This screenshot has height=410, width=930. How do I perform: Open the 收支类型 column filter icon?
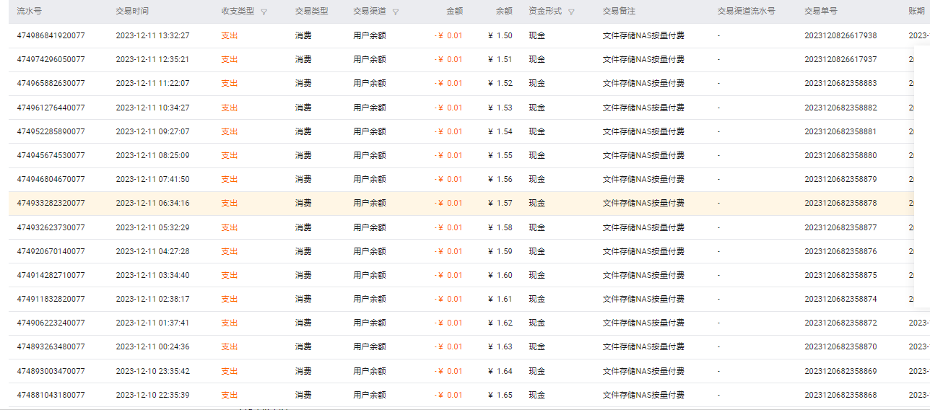pos(264,12)
